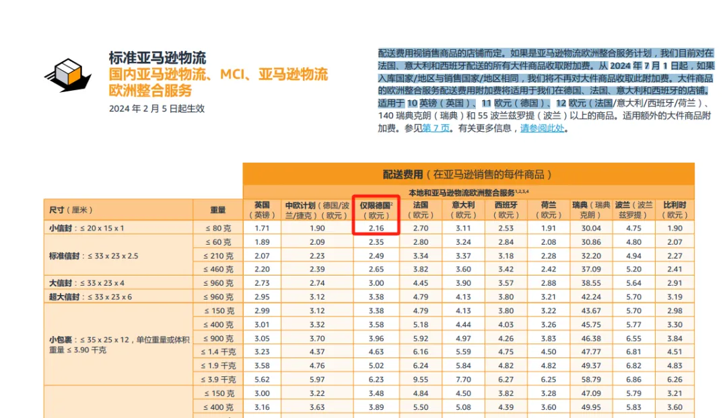727x418 pixels.
Task: Select the UK fee '5.62' cell
Action: coord(262,380)
